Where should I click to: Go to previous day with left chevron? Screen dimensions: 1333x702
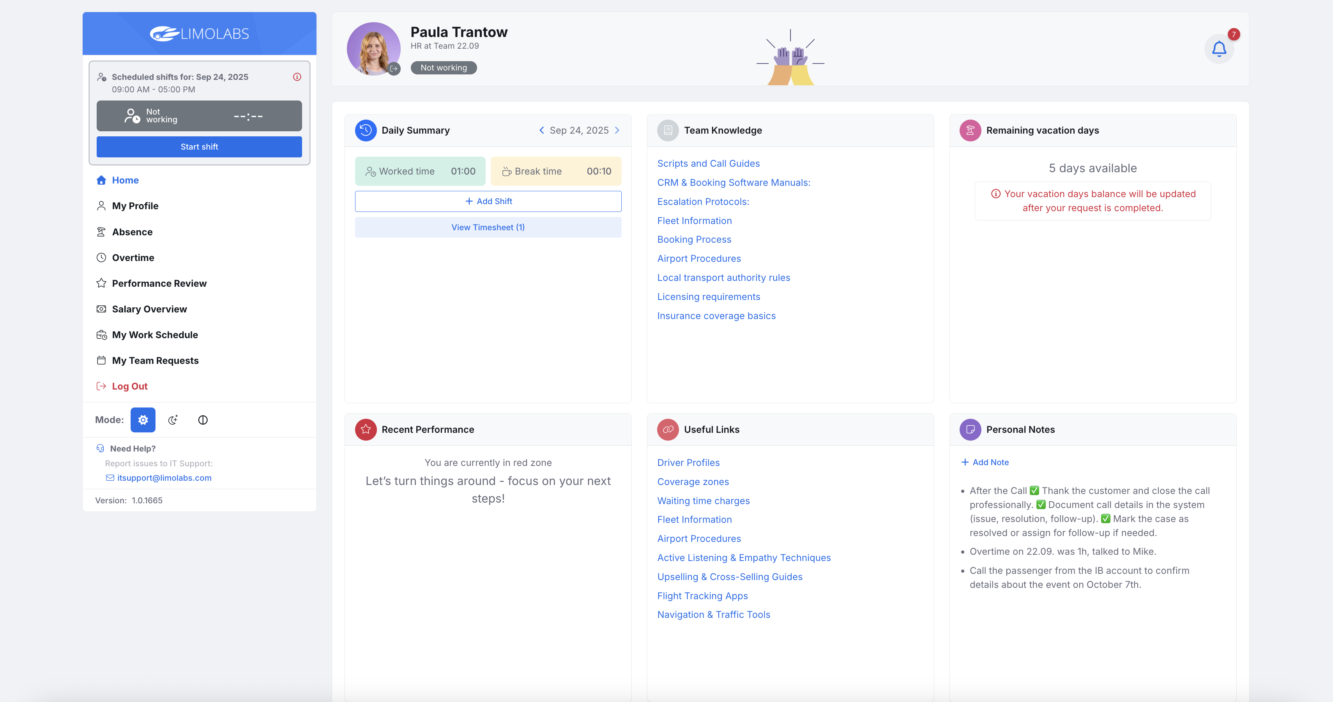click(x=541, y=130)
